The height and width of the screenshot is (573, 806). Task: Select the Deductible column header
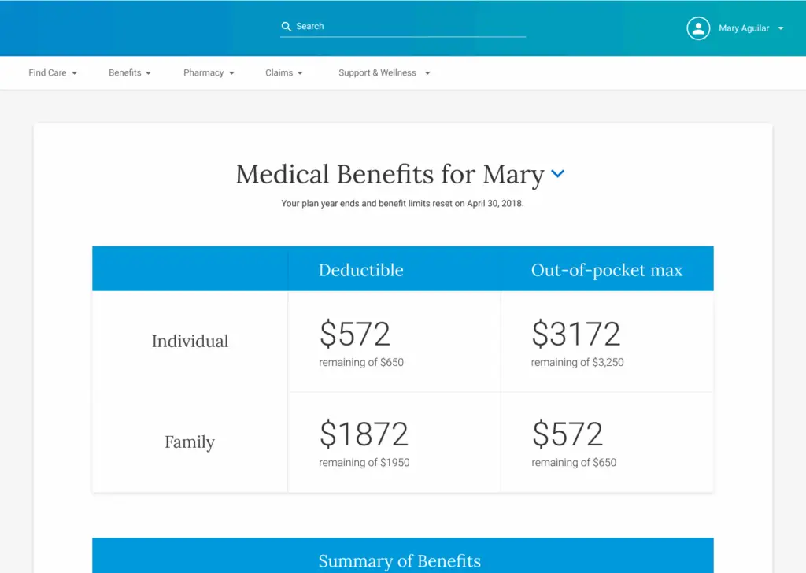(x=360, y=270)
